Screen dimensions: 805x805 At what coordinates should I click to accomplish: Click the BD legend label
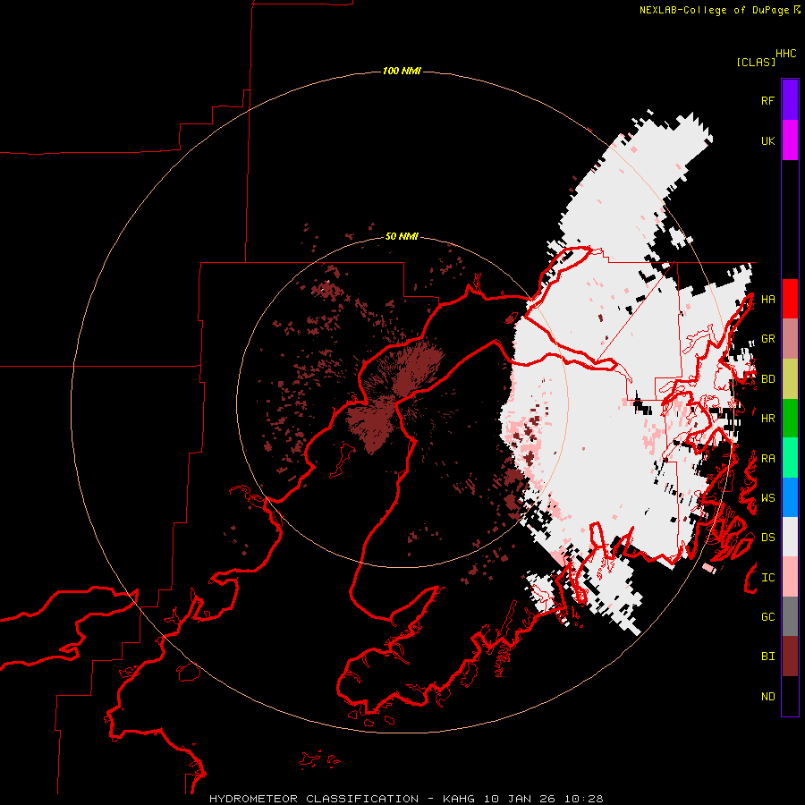(x=767, y=379)
